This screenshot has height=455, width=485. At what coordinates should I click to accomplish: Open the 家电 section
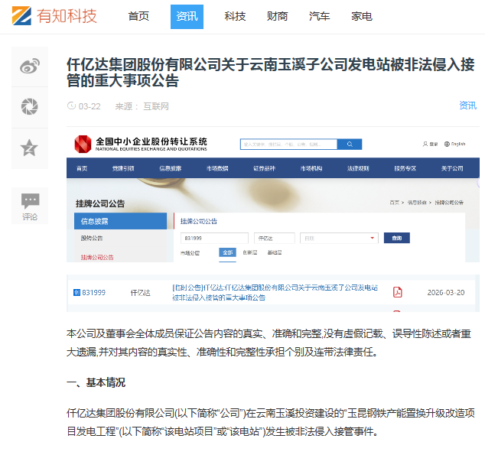tap(362, 16)
